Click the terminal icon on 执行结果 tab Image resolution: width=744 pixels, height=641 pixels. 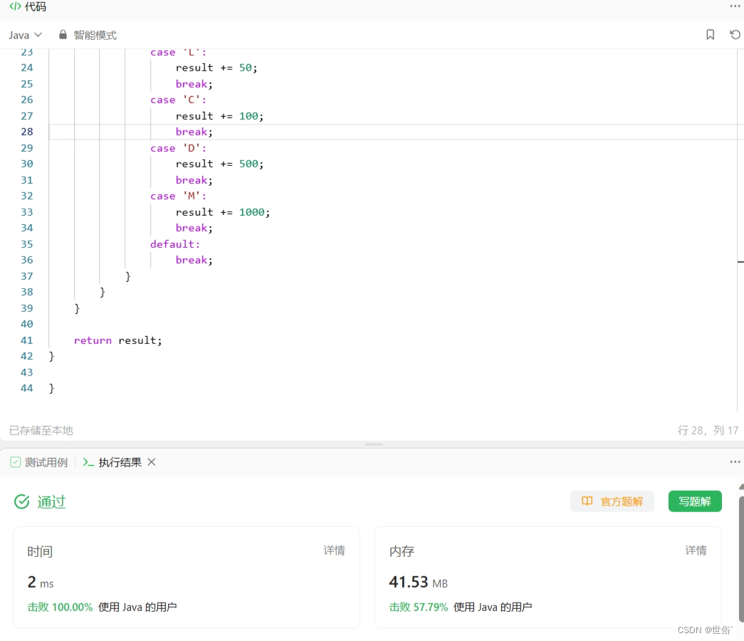[88, 462]
